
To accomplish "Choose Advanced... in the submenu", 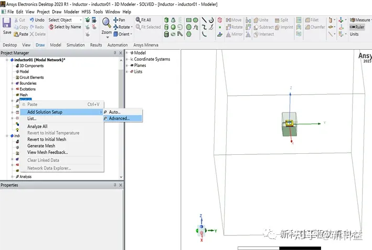I will (123, 118).
